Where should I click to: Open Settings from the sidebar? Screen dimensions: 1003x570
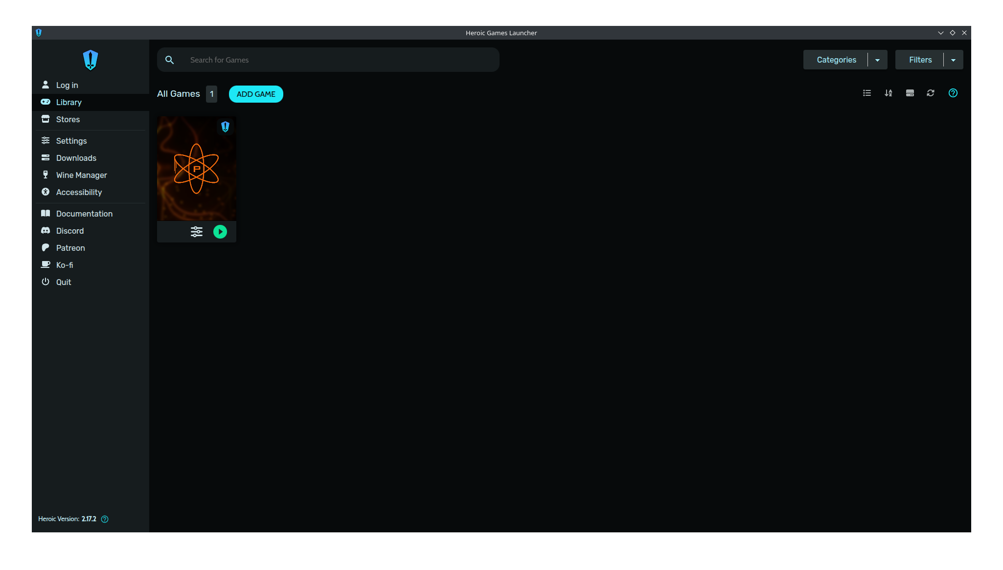(x=91, y=141)
